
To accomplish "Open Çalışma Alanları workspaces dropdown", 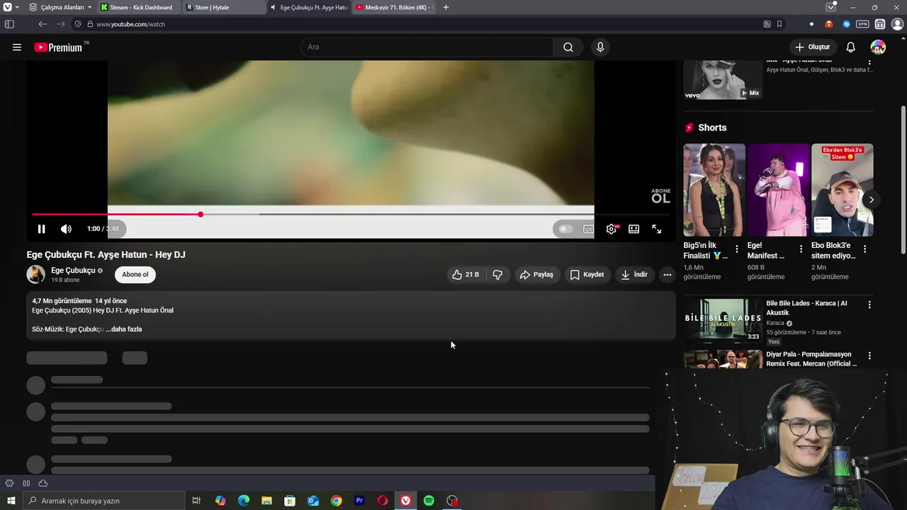I will (60, 7).
